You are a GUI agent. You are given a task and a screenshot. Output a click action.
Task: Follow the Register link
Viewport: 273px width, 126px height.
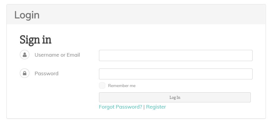(156, 107)
